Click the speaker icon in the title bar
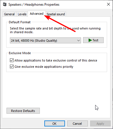The image size is (113, 129). click(5, 5)
